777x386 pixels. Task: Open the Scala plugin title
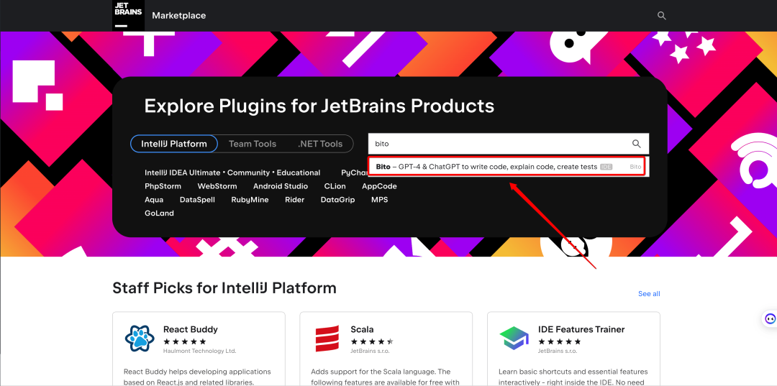tap(362, 330)
